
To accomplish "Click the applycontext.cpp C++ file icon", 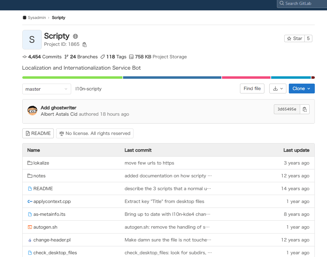I will (x=30, y=201).
